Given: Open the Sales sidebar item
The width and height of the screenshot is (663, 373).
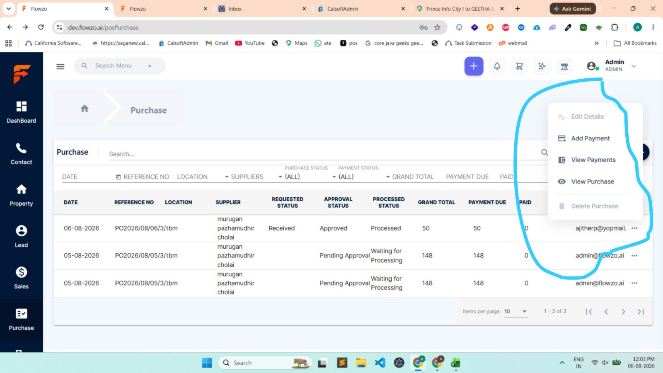Looking at the screenshot, I should click(21, 278).
